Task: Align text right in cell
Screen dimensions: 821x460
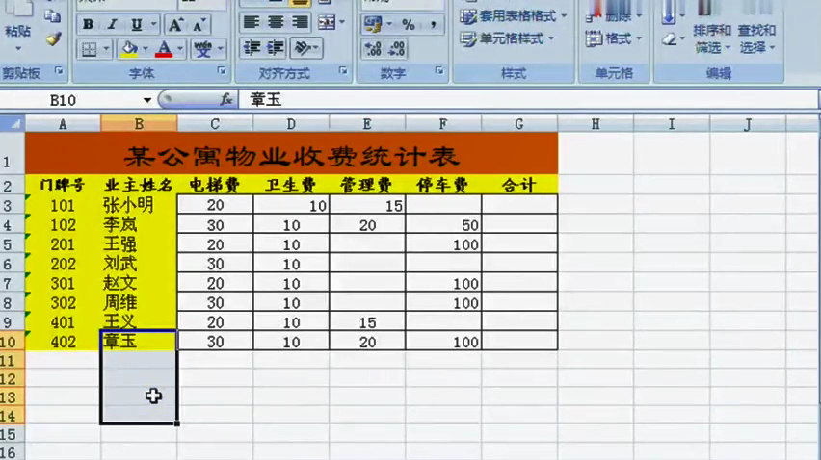Action: tap(300, 22)
